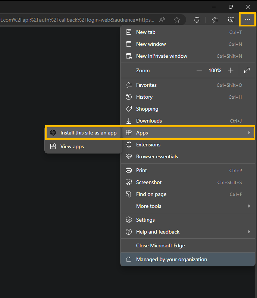Click the URL in the address bar

(x=77, y=20)
